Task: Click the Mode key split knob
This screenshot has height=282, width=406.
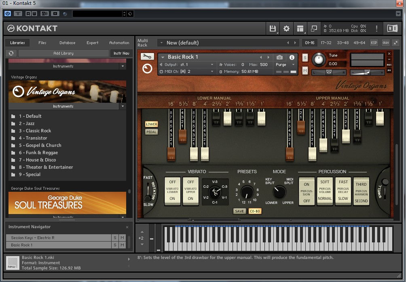Action: 279,192
